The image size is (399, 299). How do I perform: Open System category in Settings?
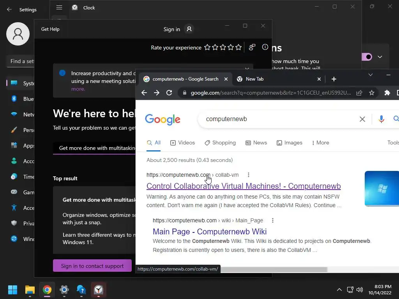pos(21,83)
